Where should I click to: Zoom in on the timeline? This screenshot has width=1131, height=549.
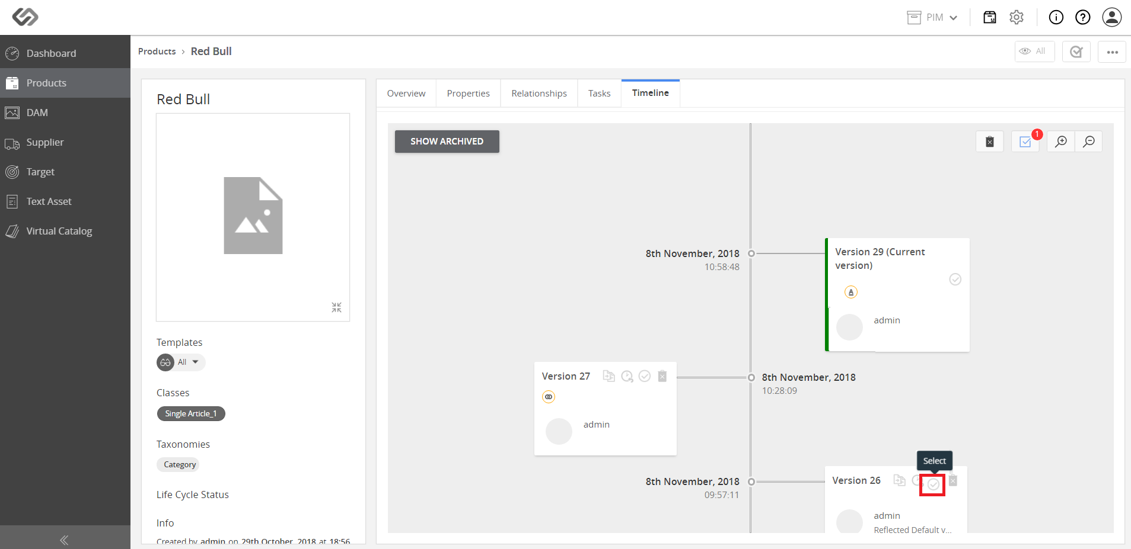pos(1061,142)
